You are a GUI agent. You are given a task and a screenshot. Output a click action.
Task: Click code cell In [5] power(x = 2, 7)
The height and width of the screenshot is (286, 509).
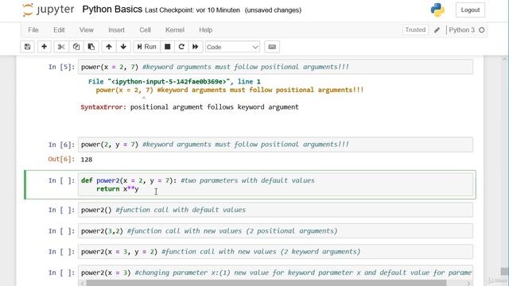(x=275, y=67)
